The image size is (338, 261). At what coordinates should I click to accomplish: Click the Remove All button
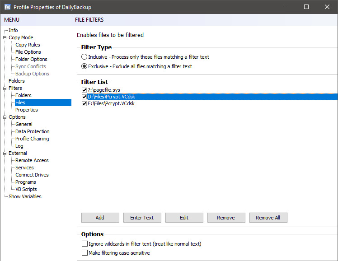point(268,218)
